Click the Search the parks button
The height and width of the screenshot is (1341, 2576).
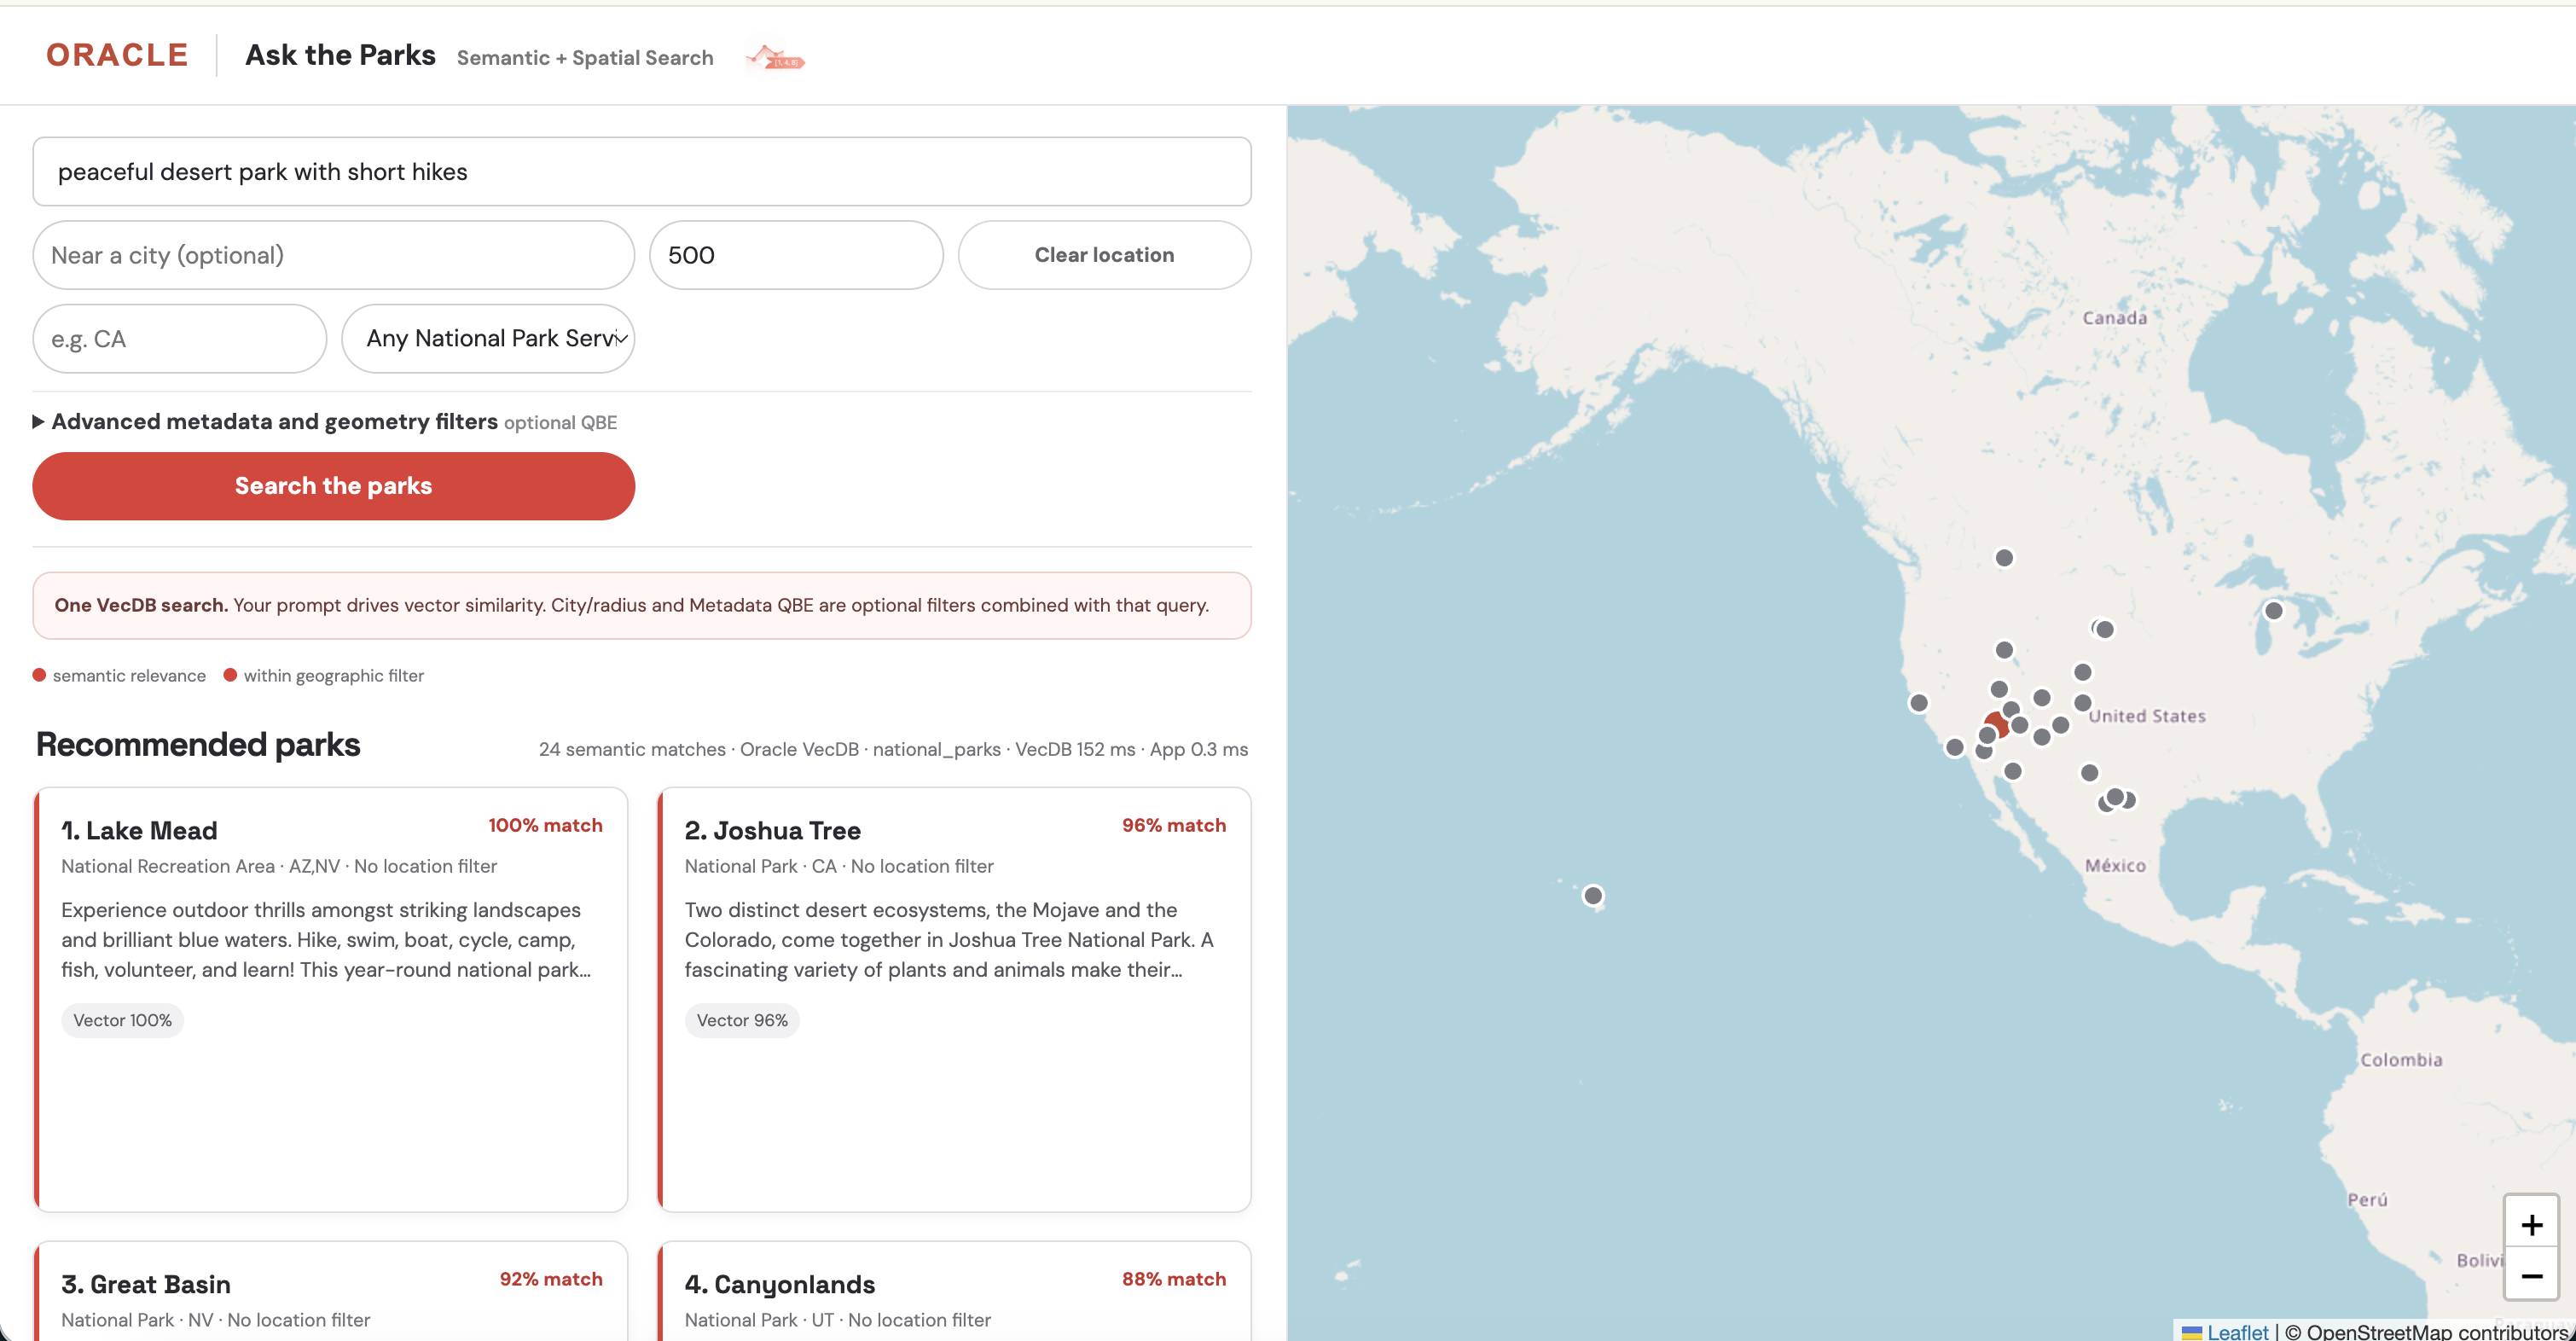pos(333,486)
